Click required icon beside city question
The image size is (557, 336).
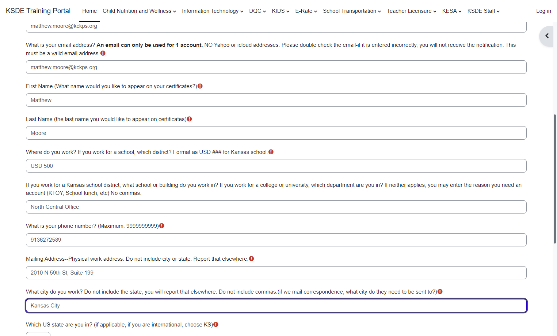440,292
